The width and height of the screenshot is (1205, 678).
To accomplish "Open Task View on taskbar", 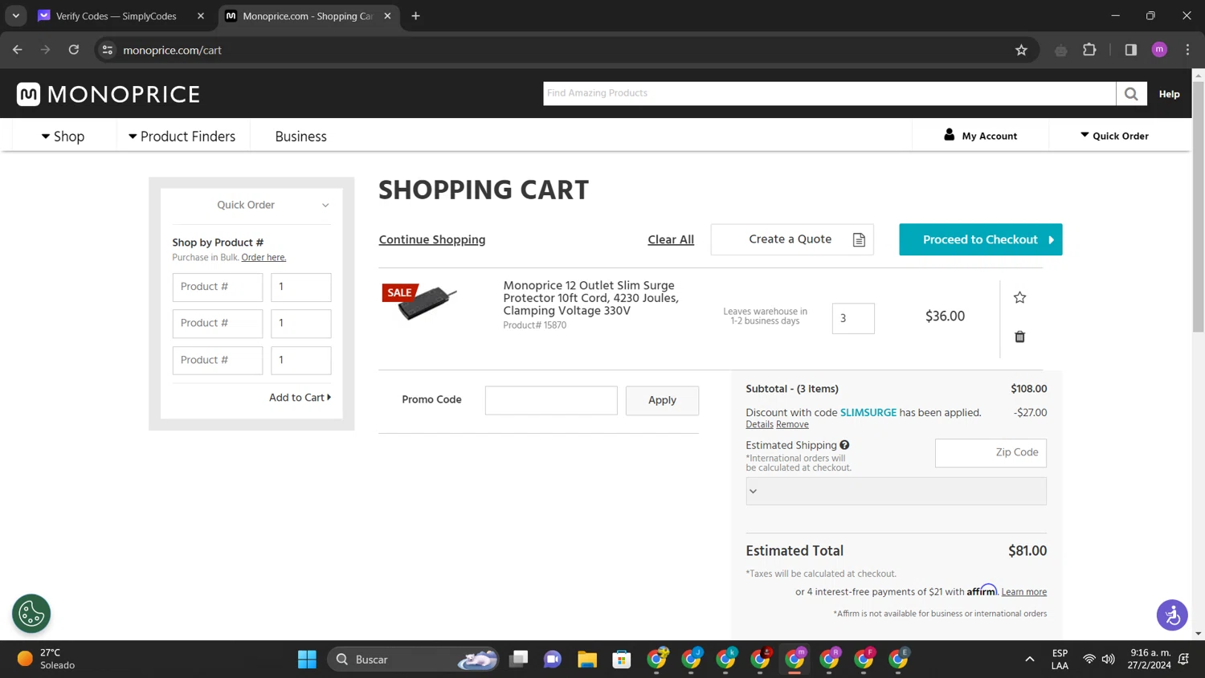I will [519, 660].
